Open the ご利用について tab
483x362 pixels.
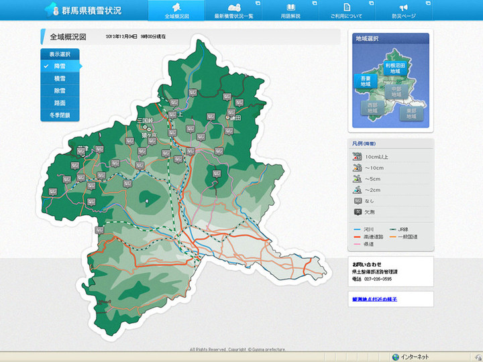pos(347,11)
